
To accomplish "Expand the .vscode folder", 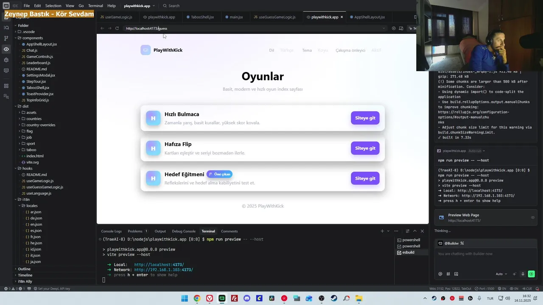I will point(28,32).
